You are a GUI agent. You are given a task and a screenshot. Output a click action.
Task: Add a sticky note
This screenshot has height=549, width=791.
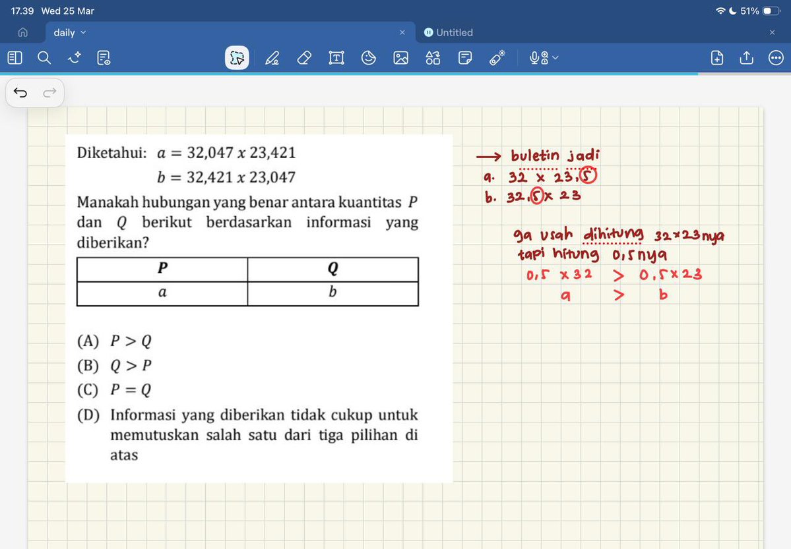pos(465,58)
